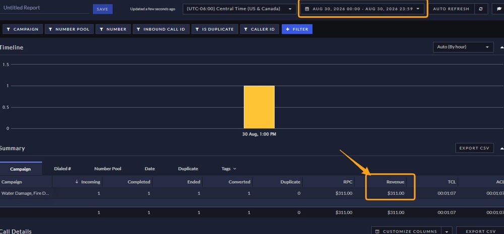This screenshot has height=234, width=504.
Task: Add a Campaign filter
Action: click(23, 29)
